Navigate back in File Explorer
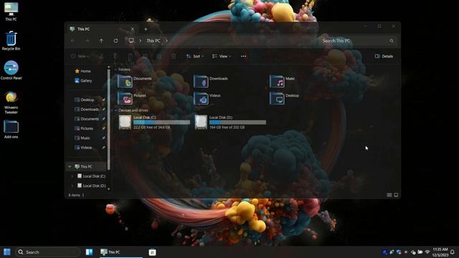The image size is (459, 258). pyautogui.click(x=73, y=41)
